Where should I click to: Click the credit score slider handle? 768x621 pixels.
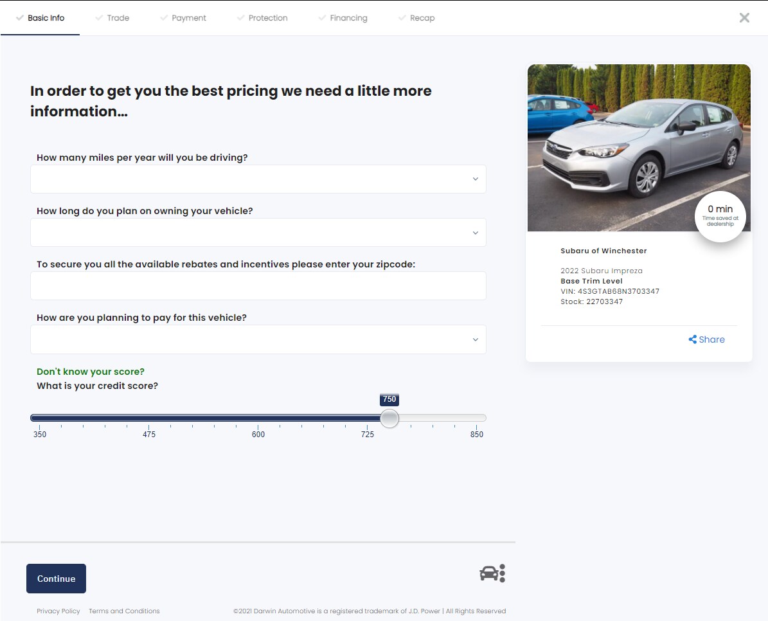[389, 418]
